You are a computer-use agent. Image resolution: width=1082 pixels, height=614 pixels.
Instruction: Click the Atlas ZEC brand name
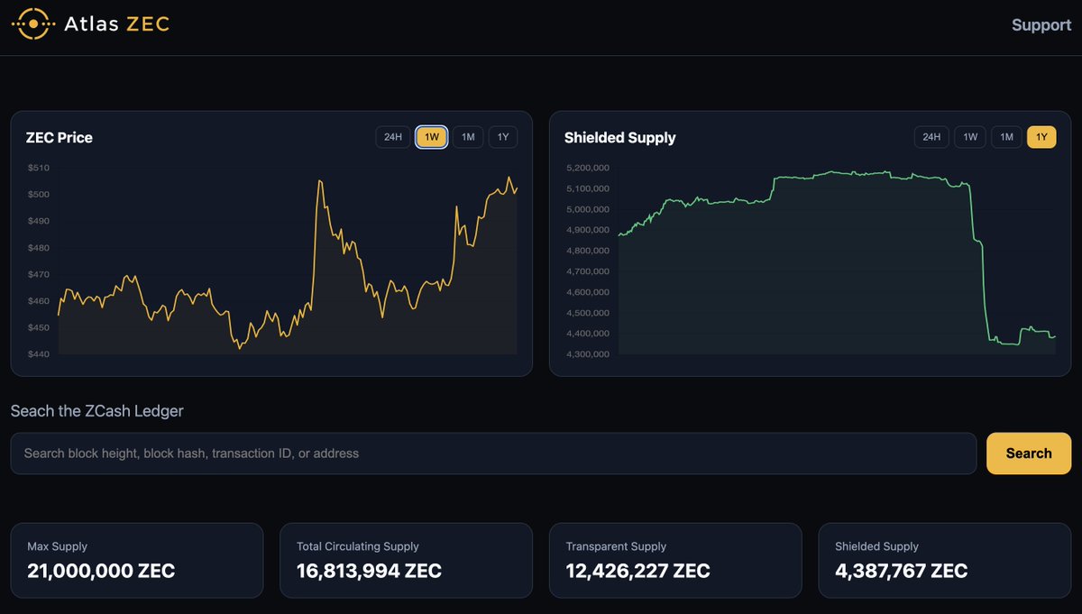117,24
